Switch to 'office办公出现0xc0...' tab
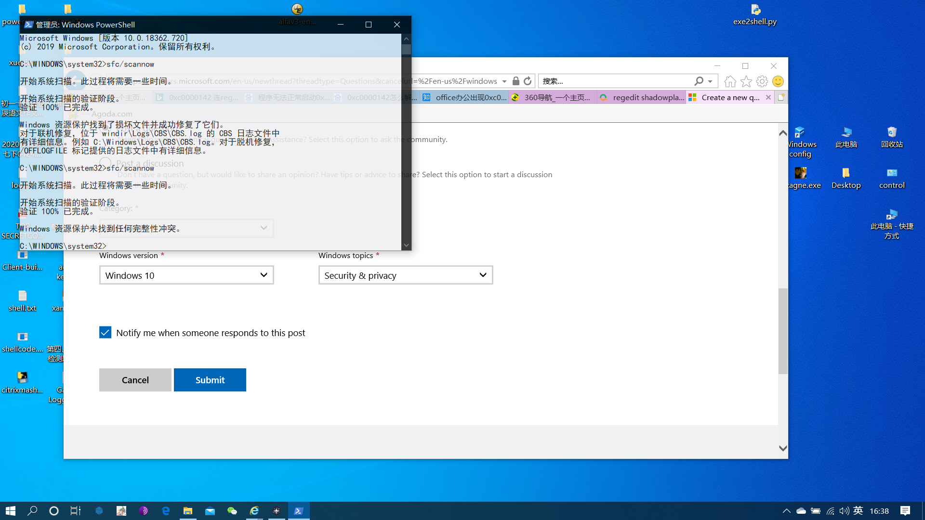This screenshot has height=520, width=925. point(464,97)
